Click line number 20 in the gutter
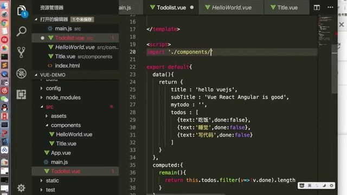347x195 pixels. pos(132,52)
